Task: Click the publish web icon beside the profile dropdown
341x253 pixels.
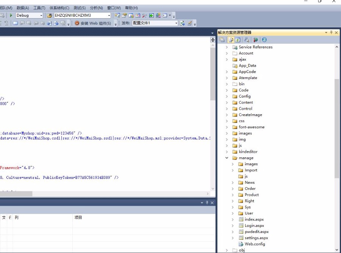Action: (183, 23)
